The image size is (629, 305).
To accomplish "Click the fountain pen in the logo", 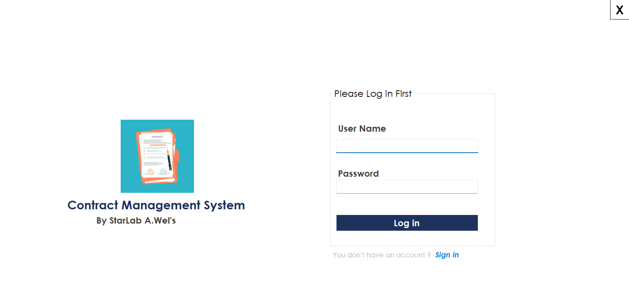I will click(x=169, y=159).
